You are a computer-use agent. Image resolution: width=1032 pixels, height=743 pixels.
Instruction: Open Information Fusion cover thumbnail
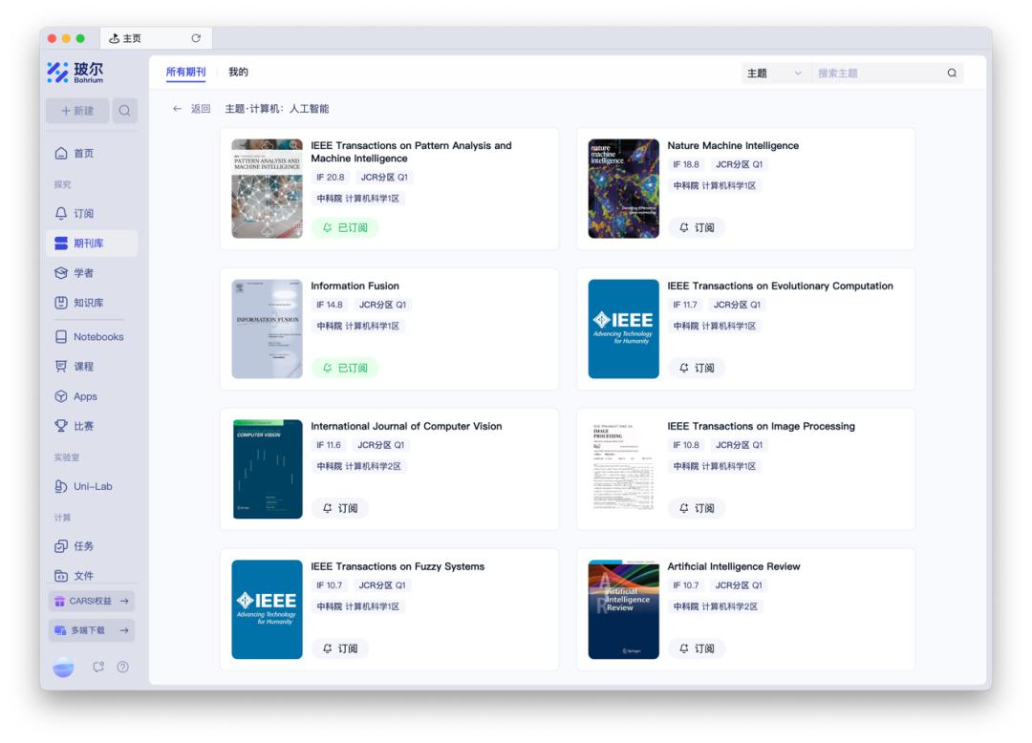268,329
